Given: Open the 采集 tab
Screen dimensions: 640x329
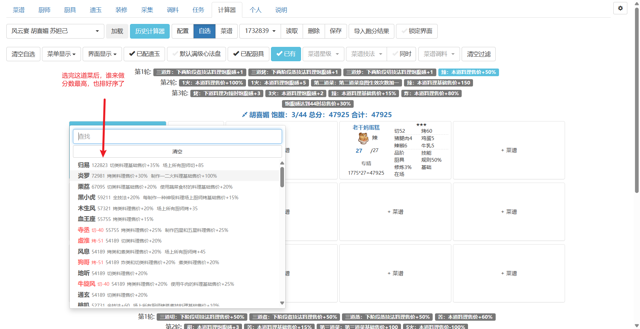Looking at the screenshot, I should pyautogui.click(x=147, y=10).
